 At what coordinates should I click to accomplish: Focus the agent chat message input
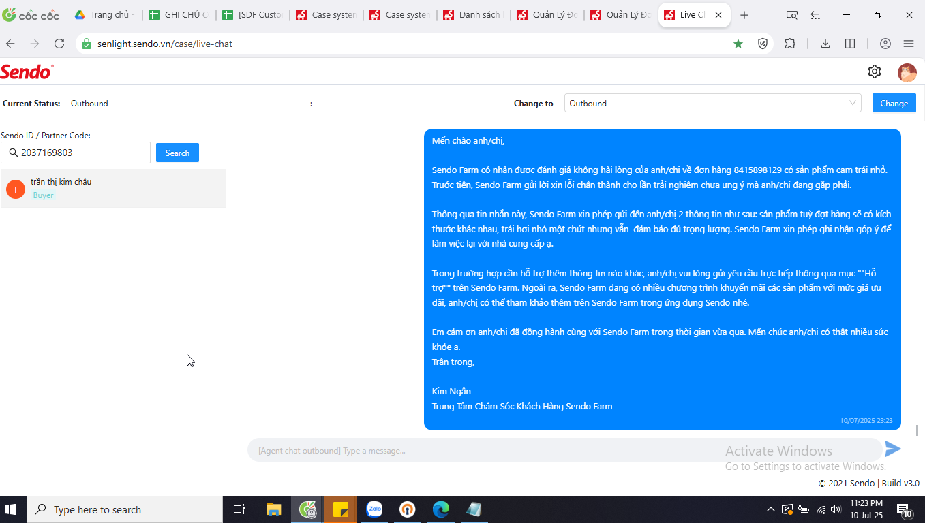564,451
